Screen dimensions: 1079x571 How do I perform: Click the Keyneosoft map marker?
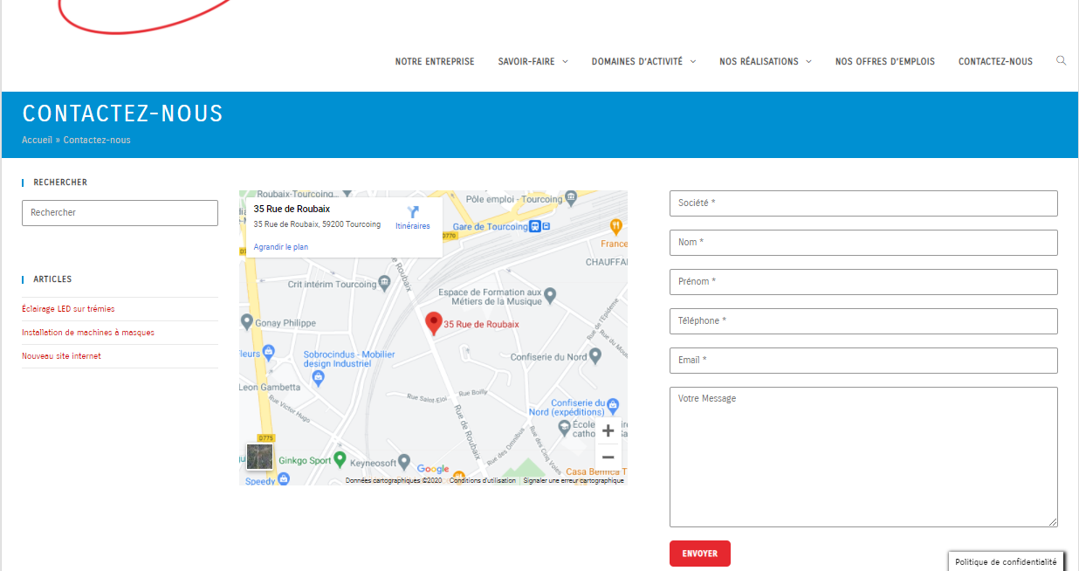coord(404,462)
